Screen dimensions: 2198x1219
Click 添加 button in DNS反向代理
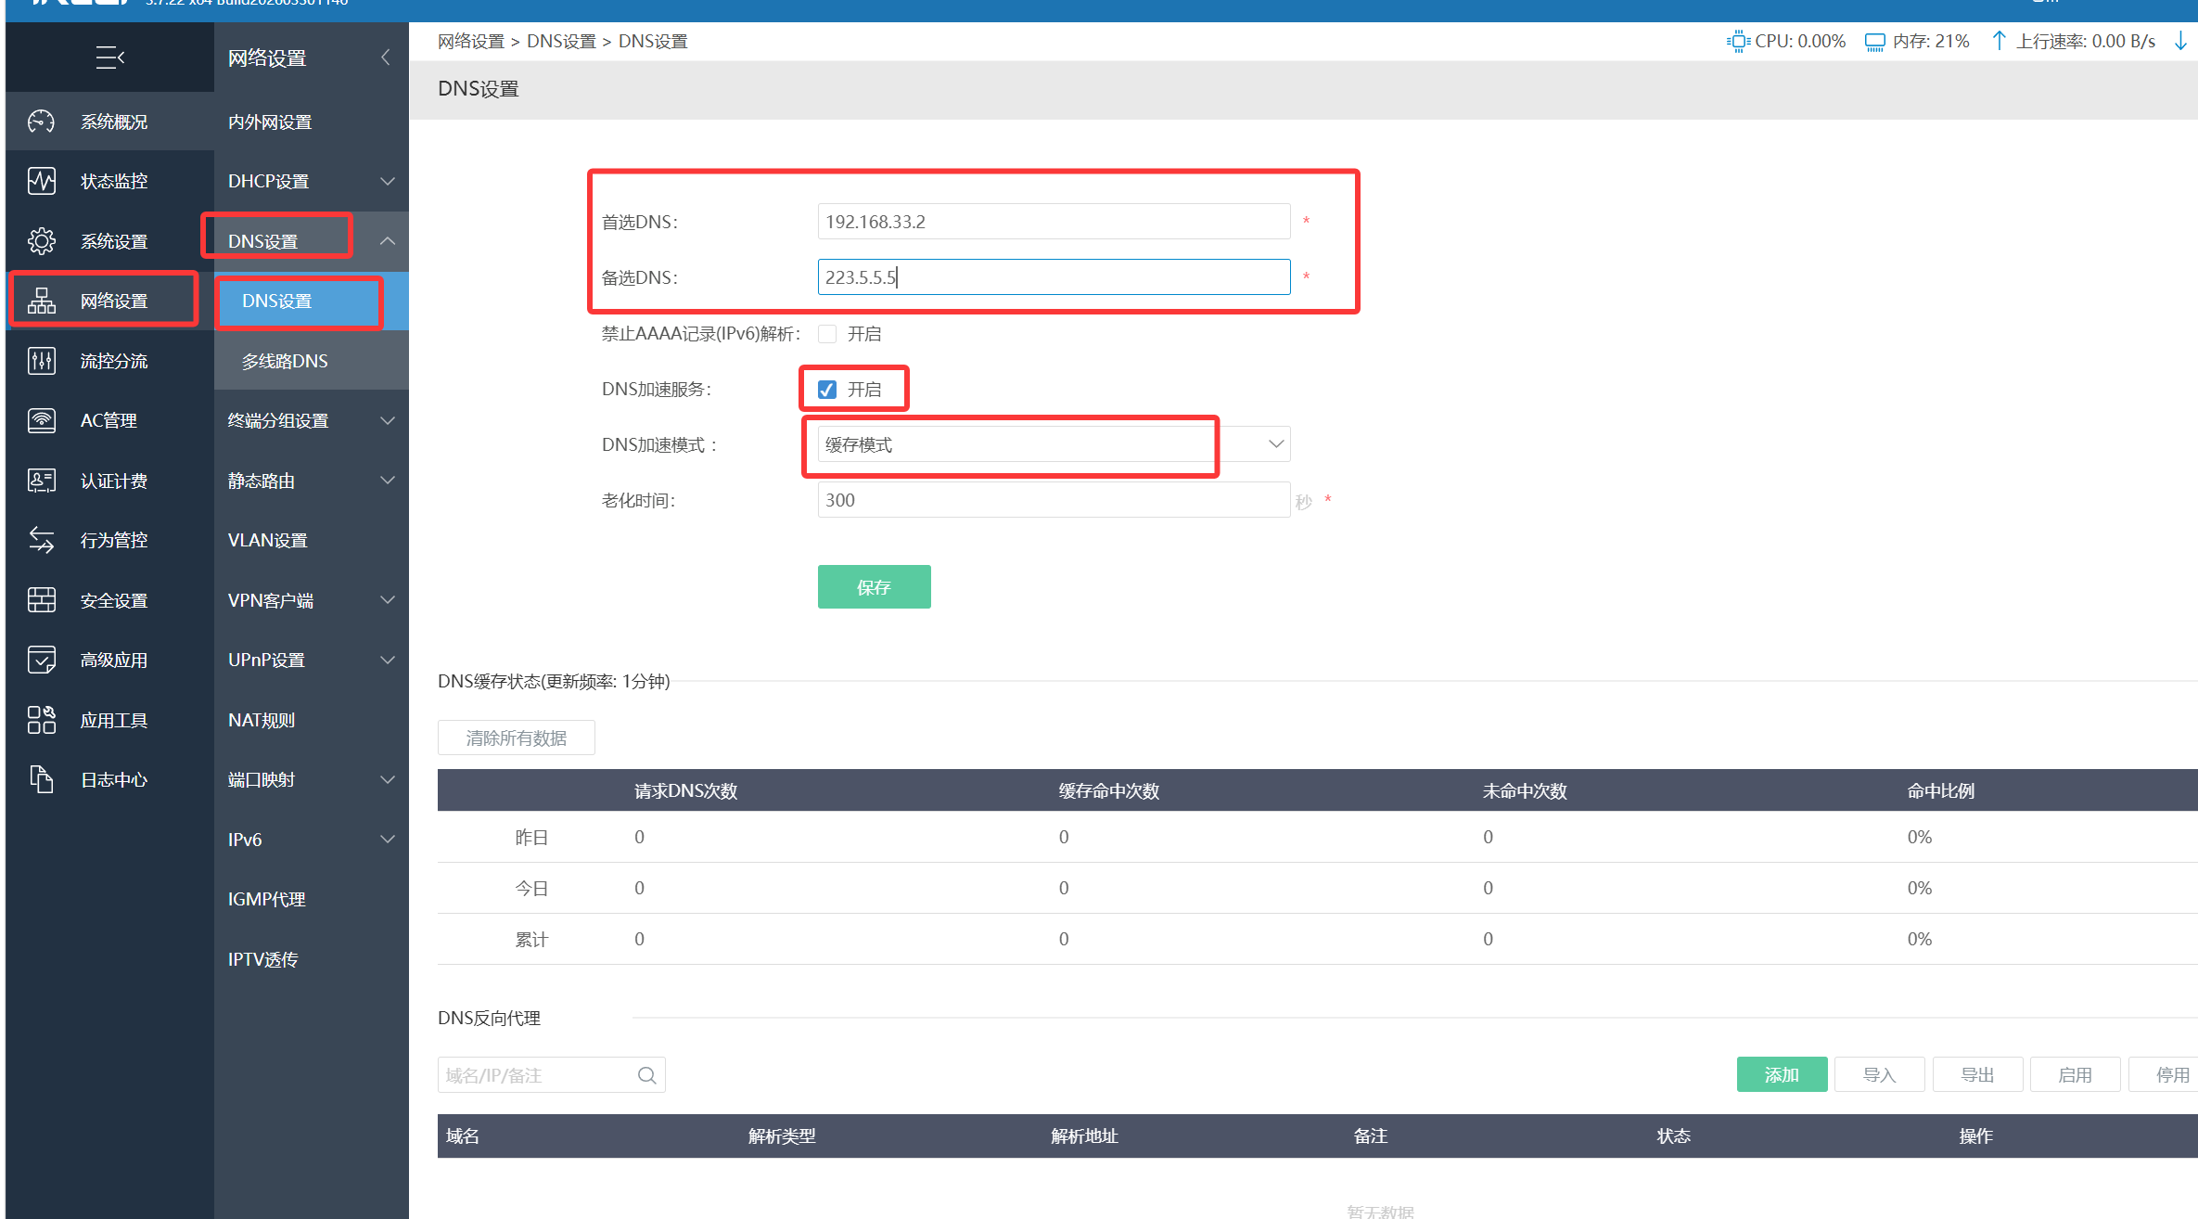(1781, 1074)
